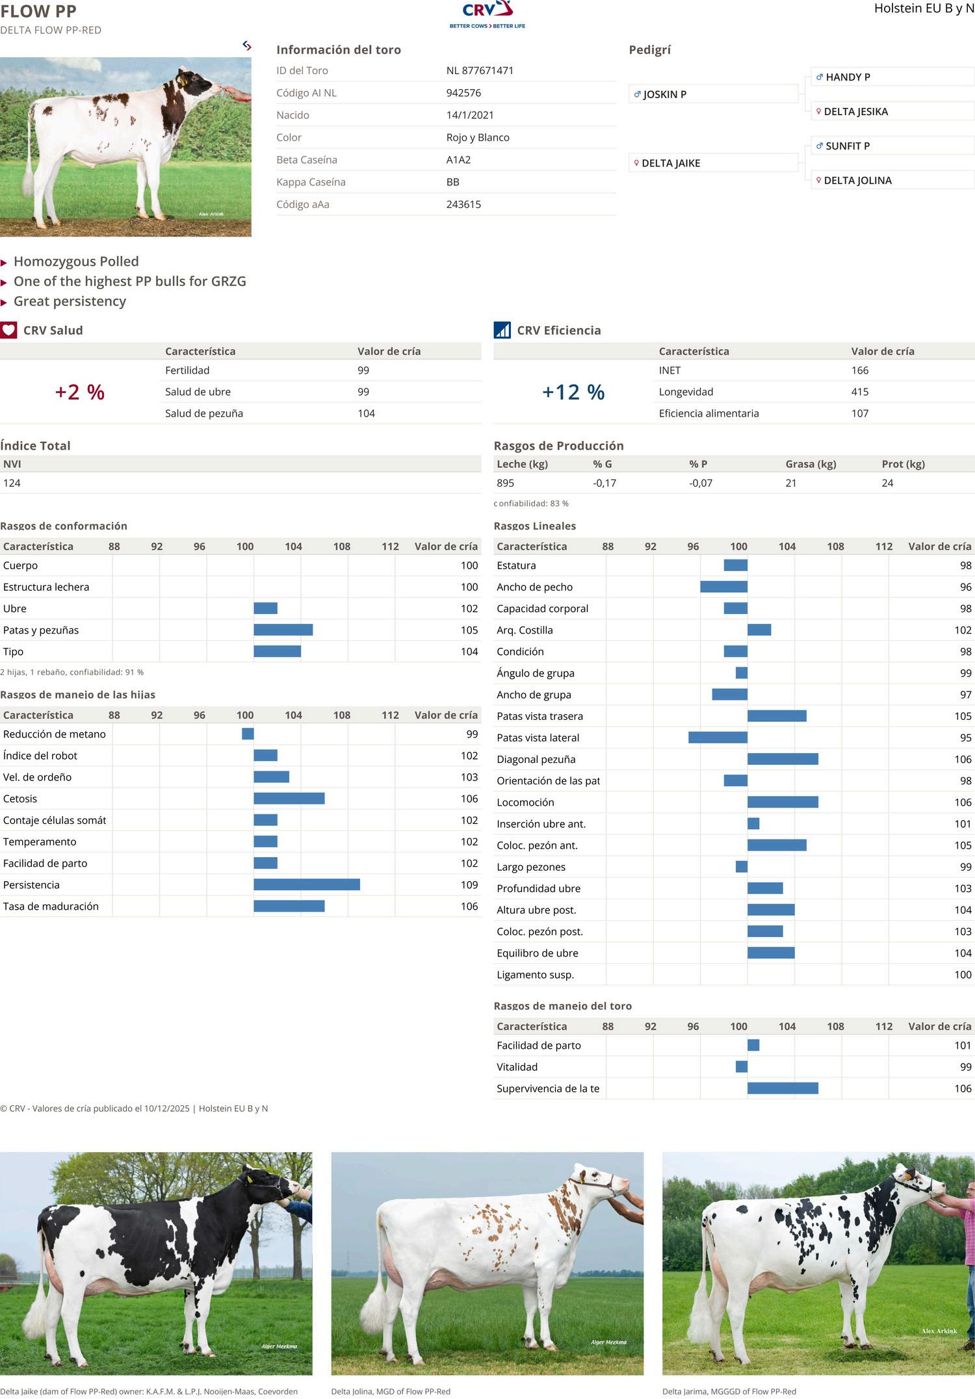This screenshot has width=975, height=1399.
Task: Click the female symbol next to DELTA JAIKE
Action: click(x=636, y=163)
